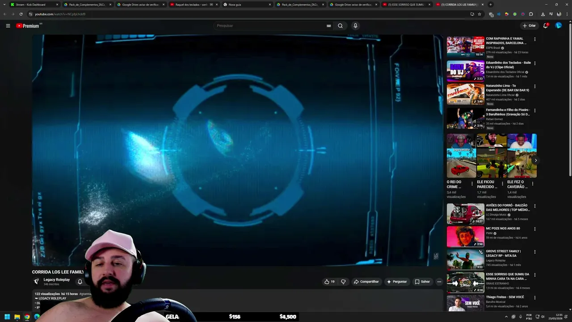The image size is (572, 322).
Task: Open the media control icon in Chrome toolbar
Action: [x=551, y=14]
